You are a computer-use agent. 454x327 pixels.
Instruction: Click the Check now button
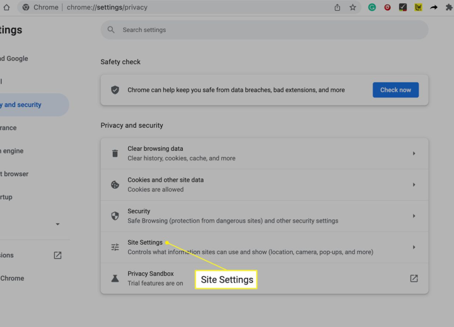point(395,90)
